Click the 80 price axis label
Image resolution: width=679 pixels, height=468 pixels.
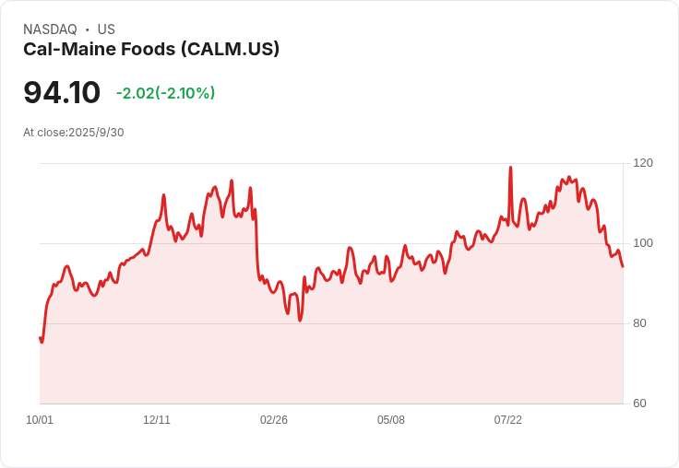(639, 323)
